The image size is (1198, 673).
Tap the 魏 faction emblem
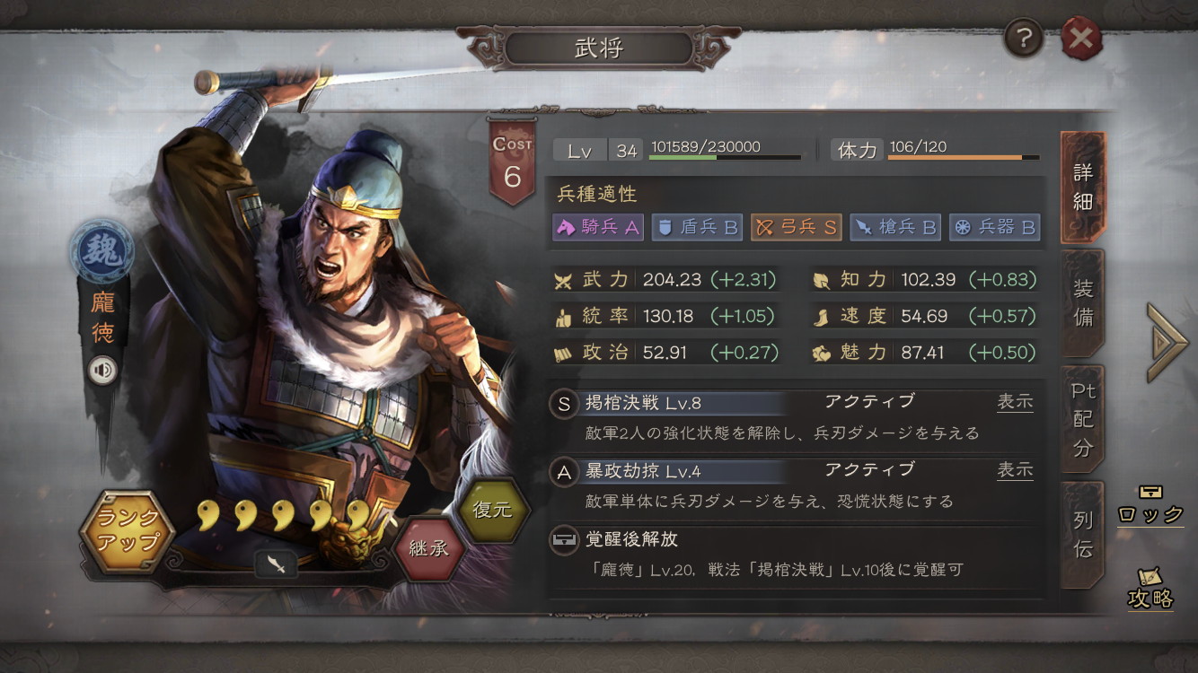[x=103, y=252]
